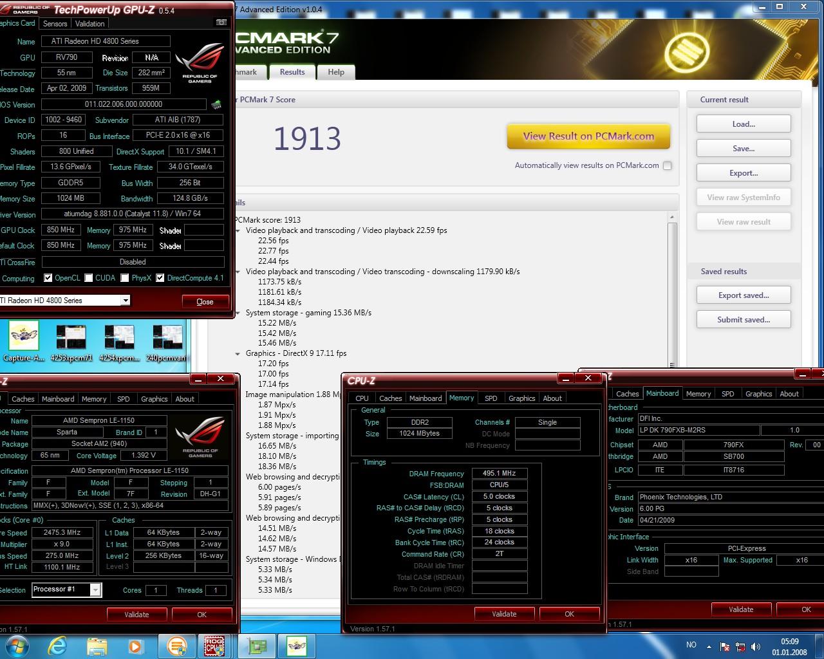Click the details list scroll-up arrow

(x=672, y=218)
